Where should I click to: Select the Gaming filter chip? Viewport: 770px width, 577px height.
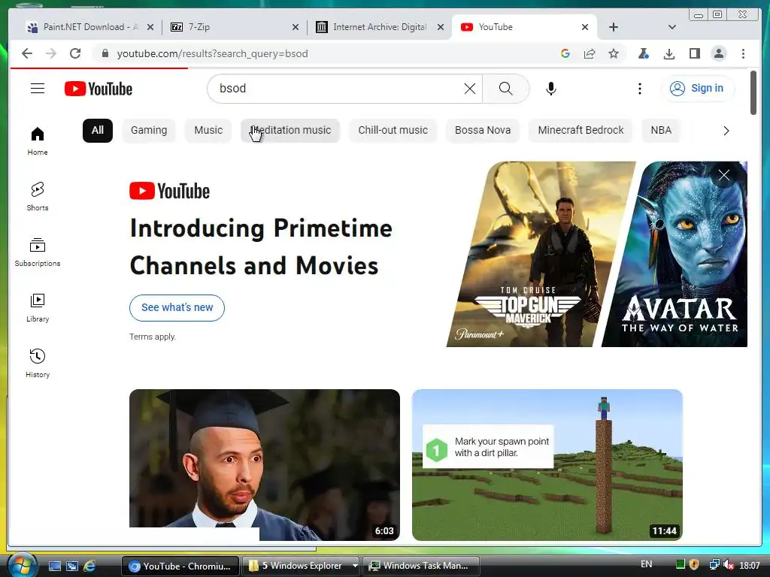pyautogui.click(x=149, y=131)
